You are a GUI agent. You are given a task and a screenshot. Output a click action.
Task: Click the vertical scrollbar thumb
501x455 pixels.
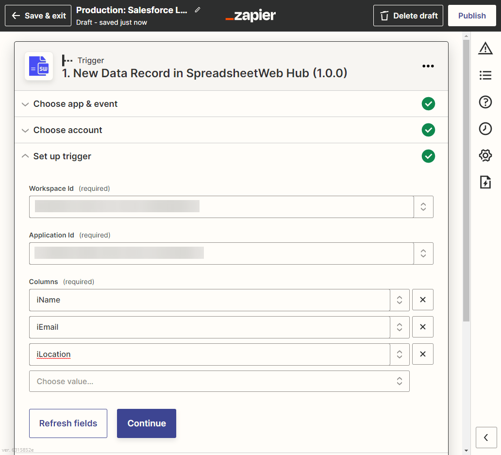466,181
